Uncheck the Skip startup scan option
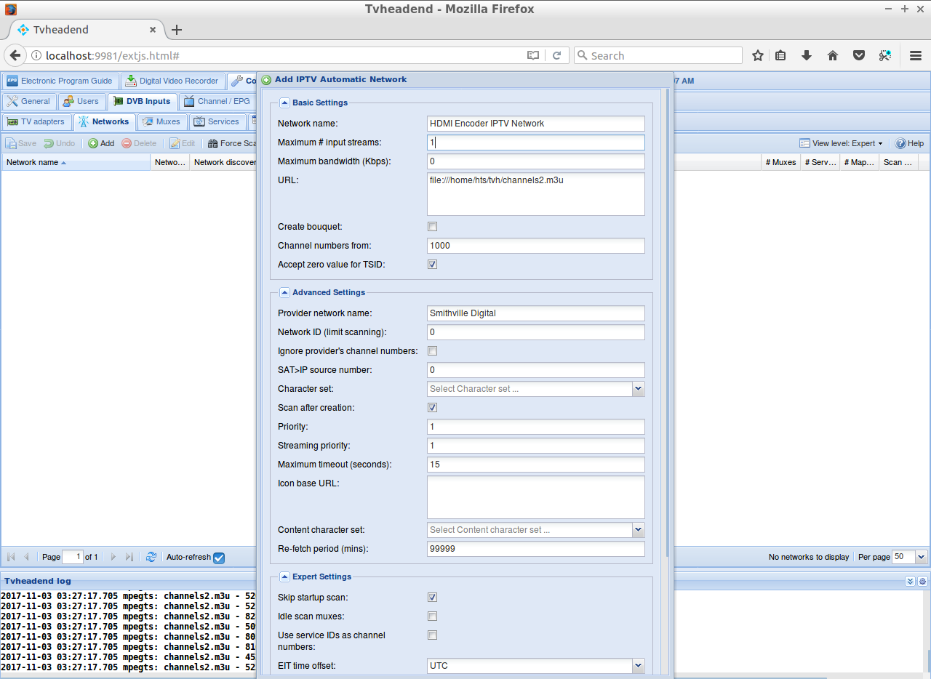Image resolution: width=931 pixels, height=679 pixels. (432, 597)
